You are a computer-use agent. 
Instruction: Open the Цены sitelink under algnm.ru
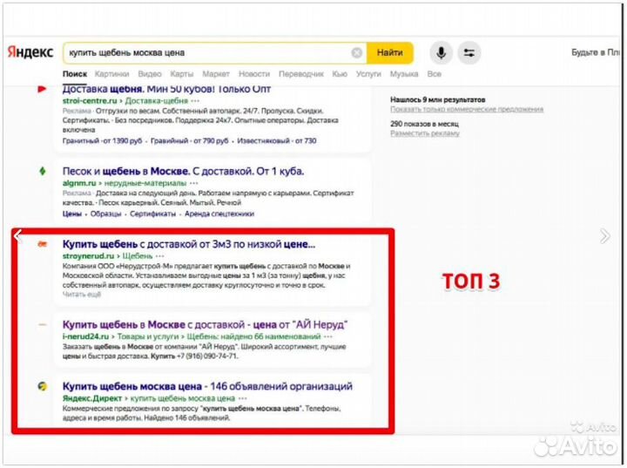72,214
